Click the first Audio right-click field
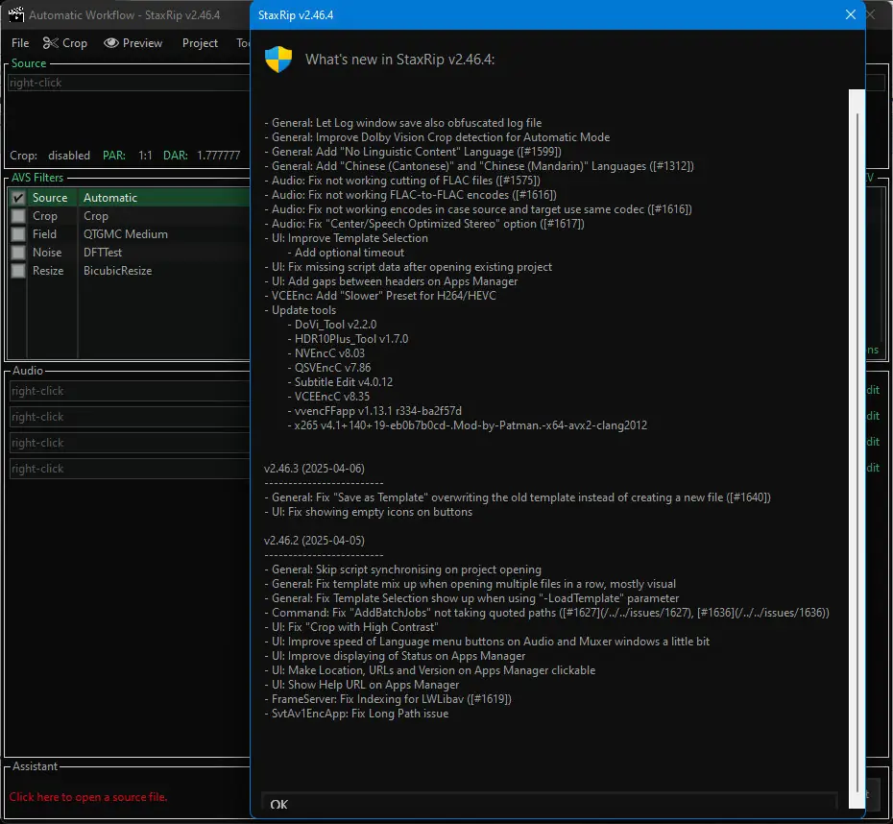This screenshot has width=893, height=824. (x=130, y=391)
